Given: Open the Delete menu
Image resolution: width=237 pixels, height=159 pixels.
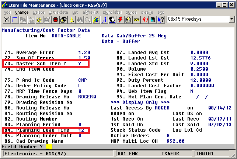Looking at the screenshot, I should (39, 12).
